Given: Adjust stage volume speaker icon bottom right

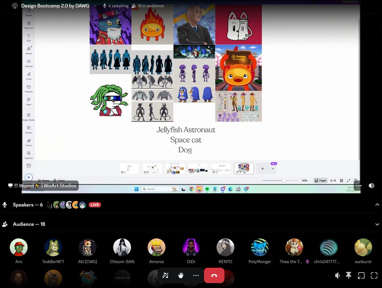Looking at the screenshot, I should click(337, 276).
